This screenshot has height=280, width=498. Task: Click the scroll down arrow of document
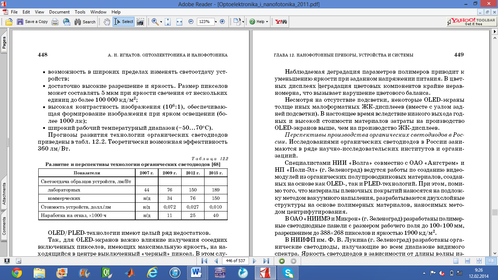pyautogui.click(x=494, y=254)
